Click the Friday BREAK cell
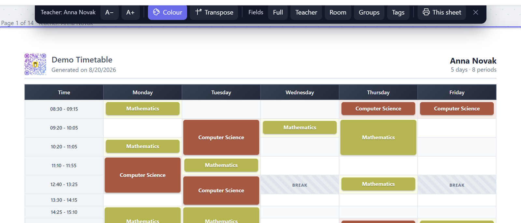 tap(457, 185)
